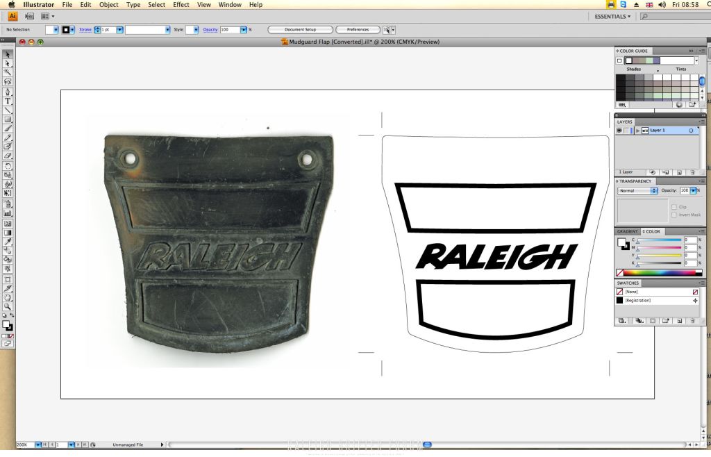
Task: Select the Zoom magnifier tool
Action: click(x=7, y=307)
